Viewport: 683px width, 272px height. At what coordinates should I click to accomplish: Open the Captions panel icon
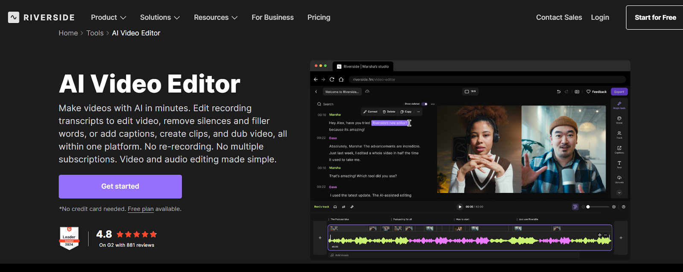(619, 150)
